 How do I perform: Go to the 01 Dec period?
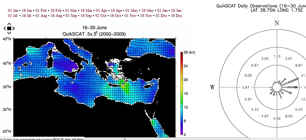click(161, 16)
